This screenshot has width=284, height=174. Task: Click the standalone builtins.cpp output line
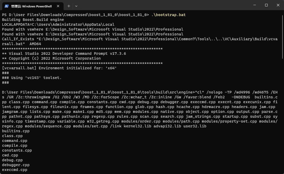click(x=16, y=131)
